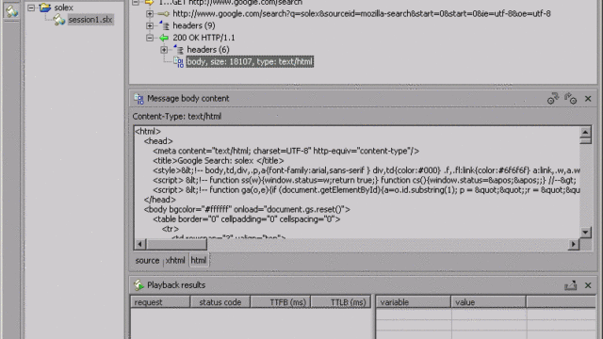Click the TTFB (ms) column header
603x339 pixels.
coord(281,302)
